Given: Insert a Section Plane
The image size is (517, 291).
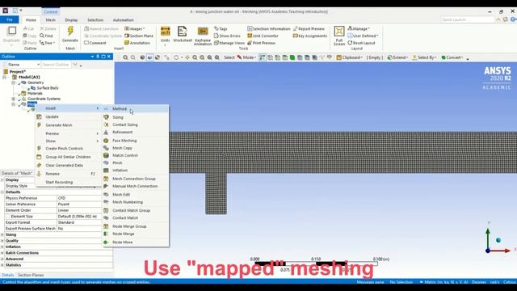Looking at the screenshot, I should tap(139, 36).
